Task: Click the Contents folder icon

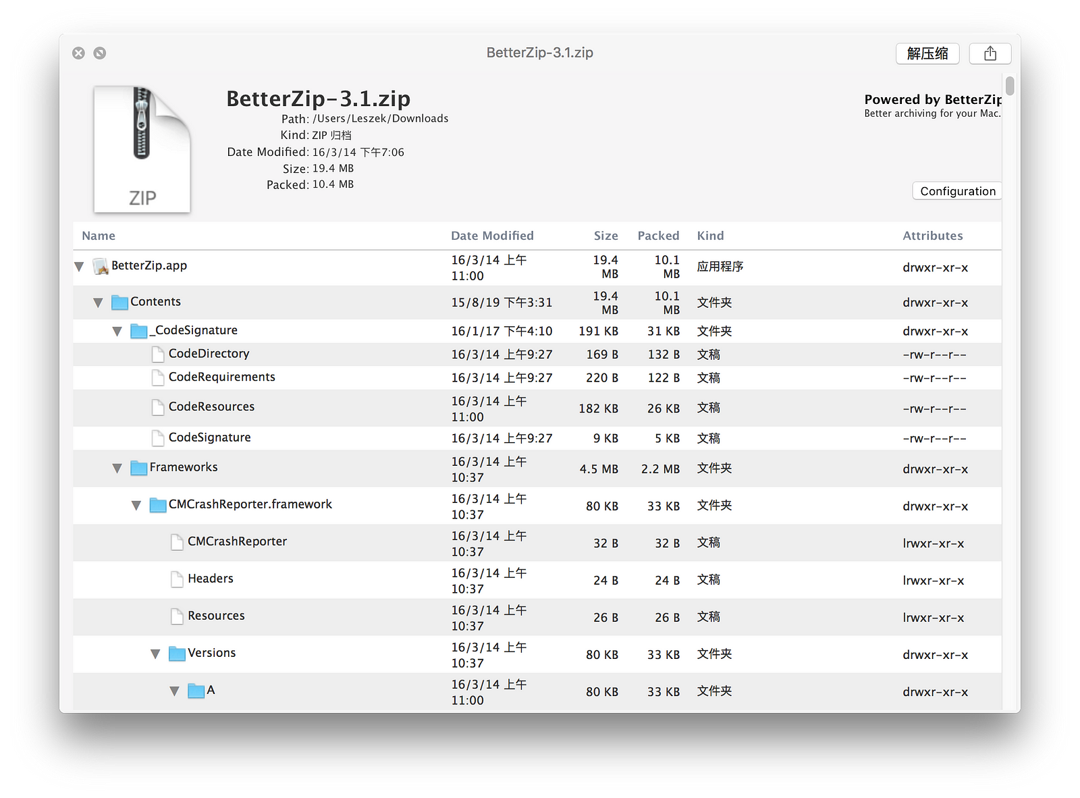Action: pos(119,302)
